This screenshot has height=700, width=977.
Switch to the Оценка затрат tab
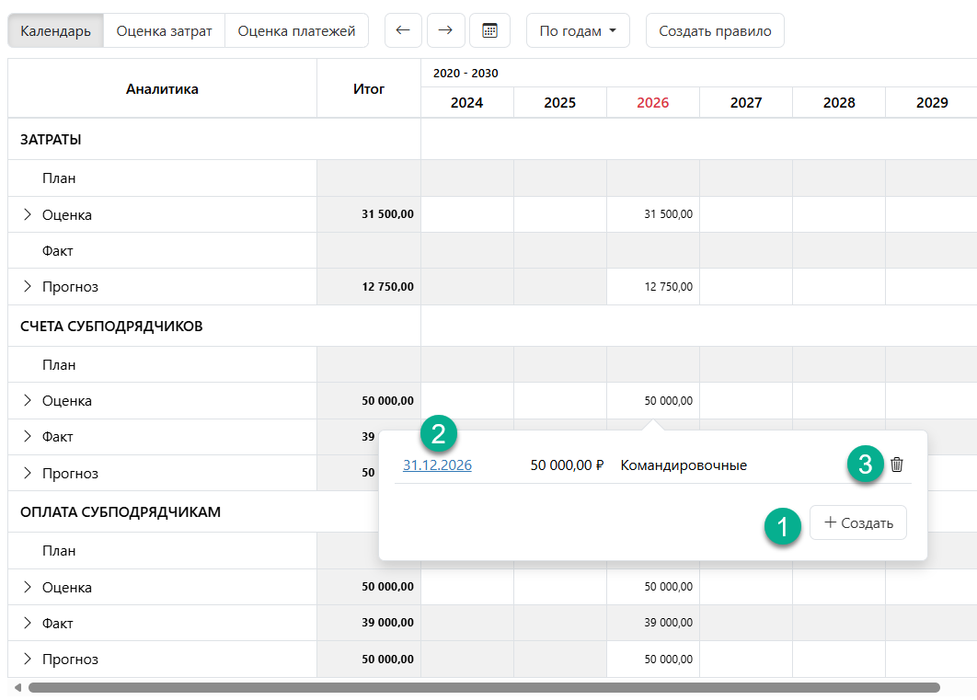164,30
